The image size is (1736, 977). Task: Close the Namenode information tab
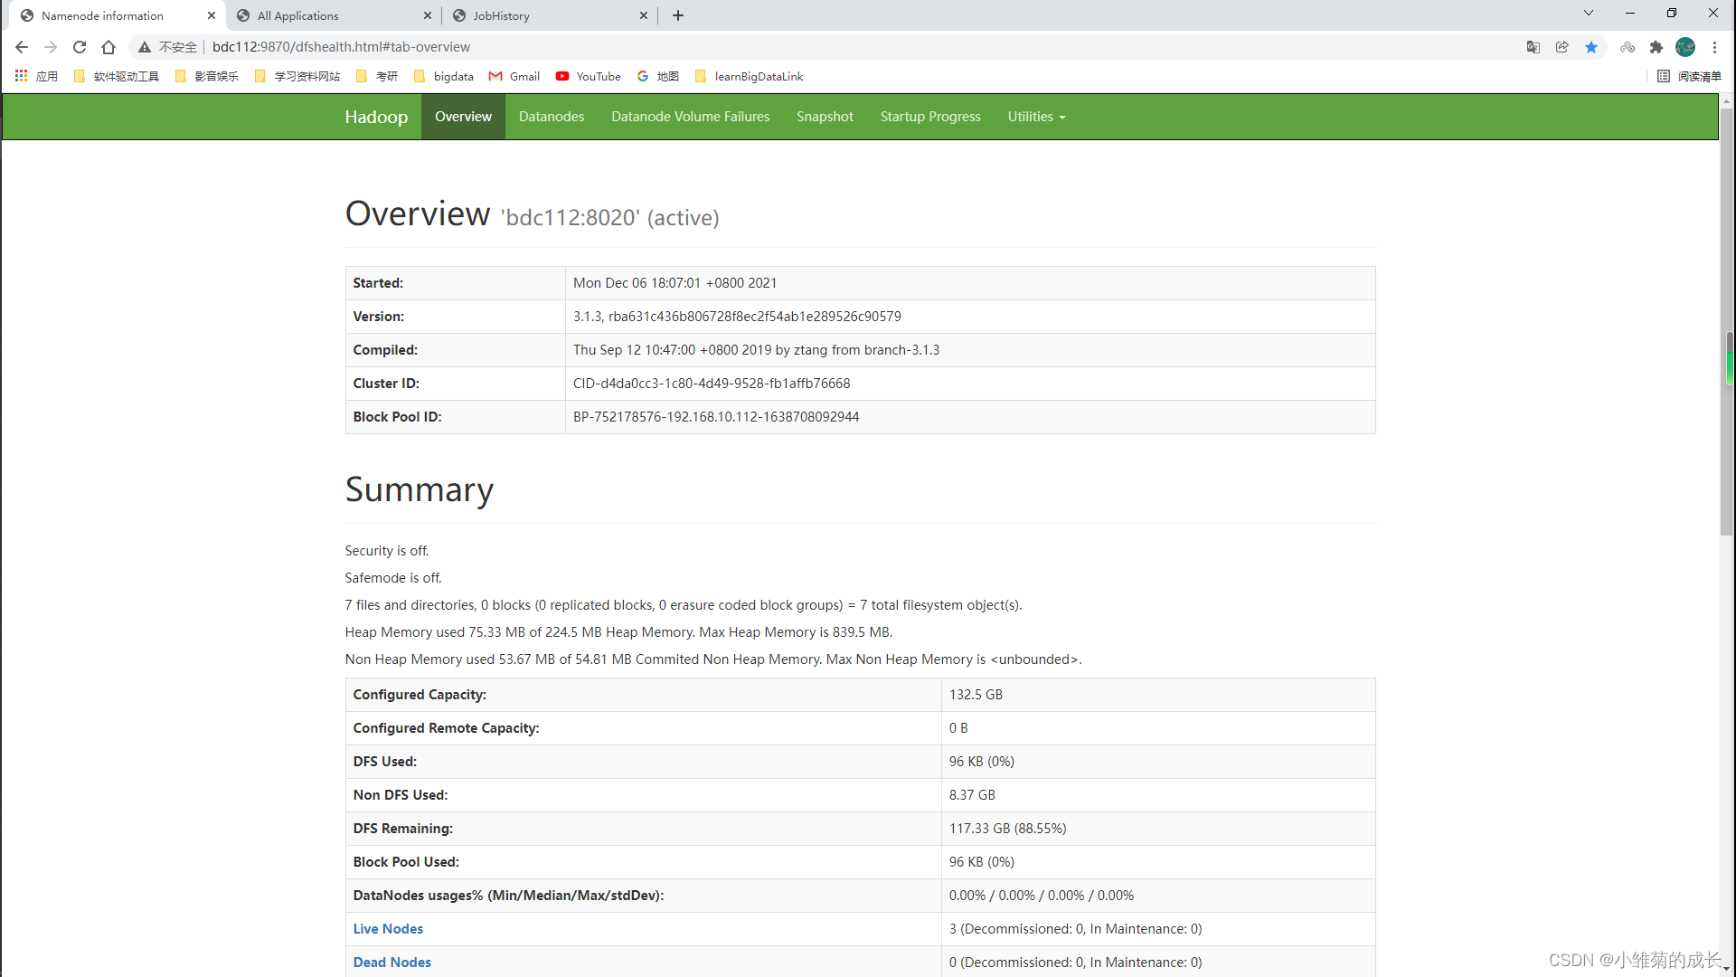212,15
